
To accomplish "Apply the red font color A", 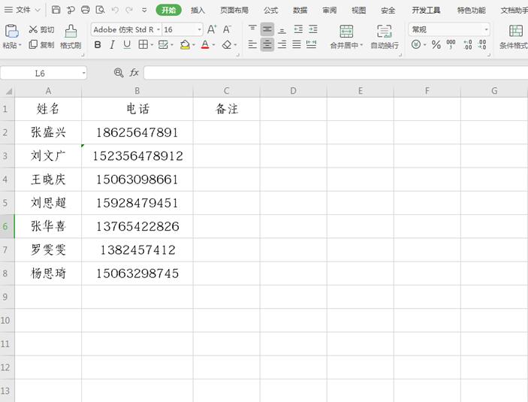I will pos(205,44).
